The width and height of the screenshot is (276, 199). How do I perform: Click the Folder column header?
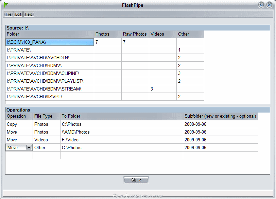(50, 34)
